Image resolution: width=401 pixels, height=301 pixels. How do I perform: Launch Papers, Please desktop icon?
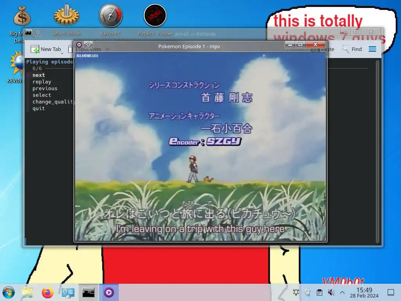pyautogui.click(x=155, y=15)
